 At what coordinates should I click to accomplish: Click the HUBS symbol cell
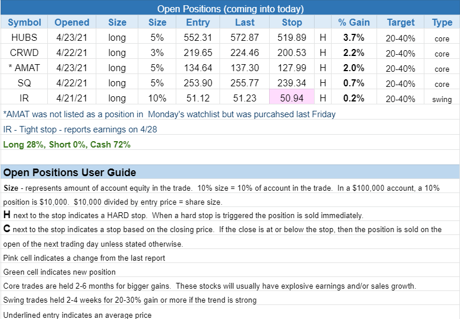tap(24, 37)
